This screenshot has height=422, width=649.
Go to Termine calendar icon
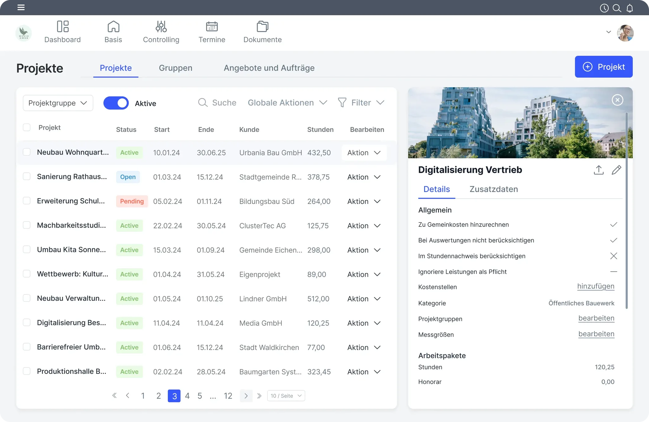pos(212,27)
